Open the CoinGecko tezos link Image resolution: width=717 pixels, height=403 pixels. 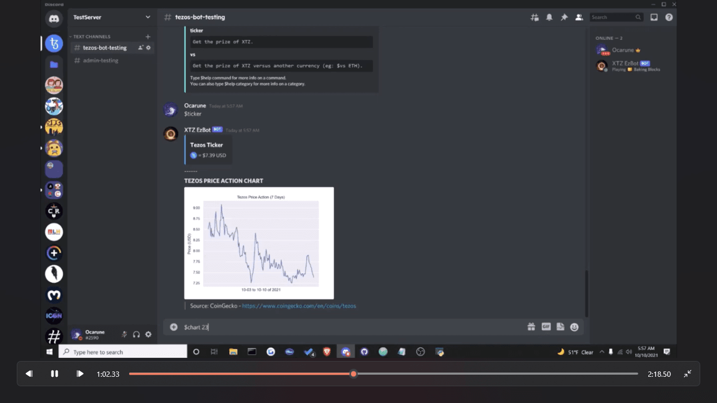299,306
